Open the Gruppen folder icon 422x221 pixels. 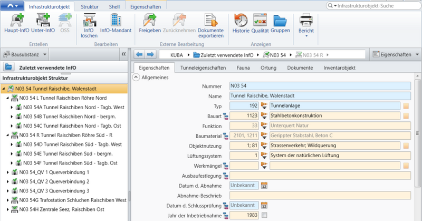280,23
